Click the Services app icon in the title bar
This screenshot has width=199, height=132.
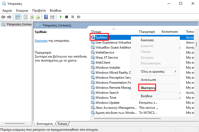(x=4, y=3)
